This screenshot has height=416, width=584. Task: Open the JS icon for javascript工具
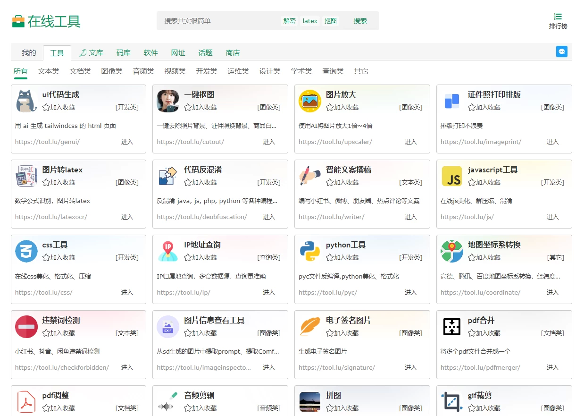tap(451, 176)
